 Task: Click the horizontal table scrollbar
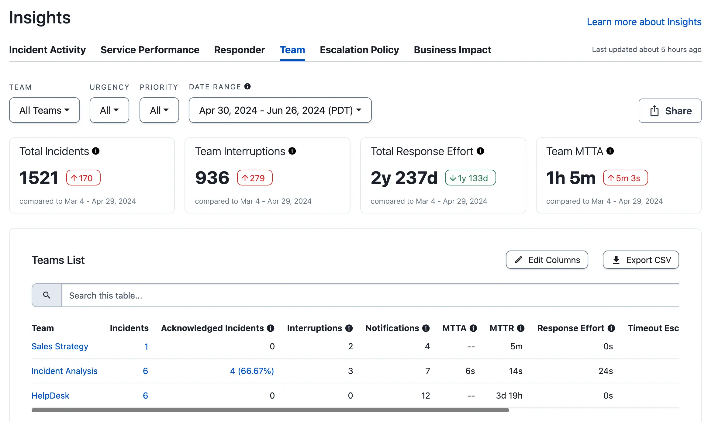tap(270, 410)
